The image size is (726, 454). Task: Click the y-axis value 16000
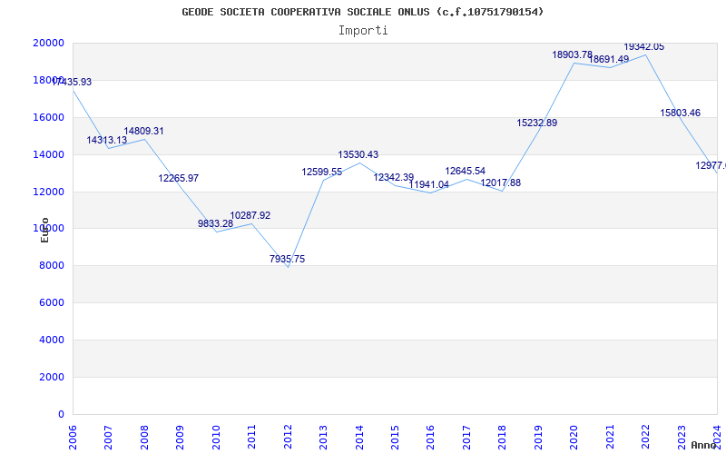[48, 117]
